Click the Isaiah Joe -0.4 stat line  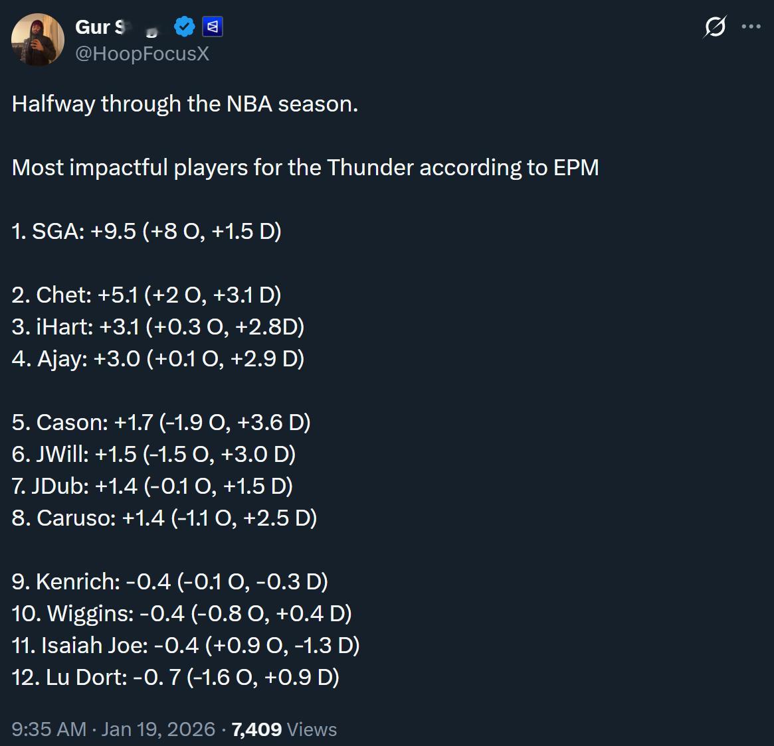[185, 646]
